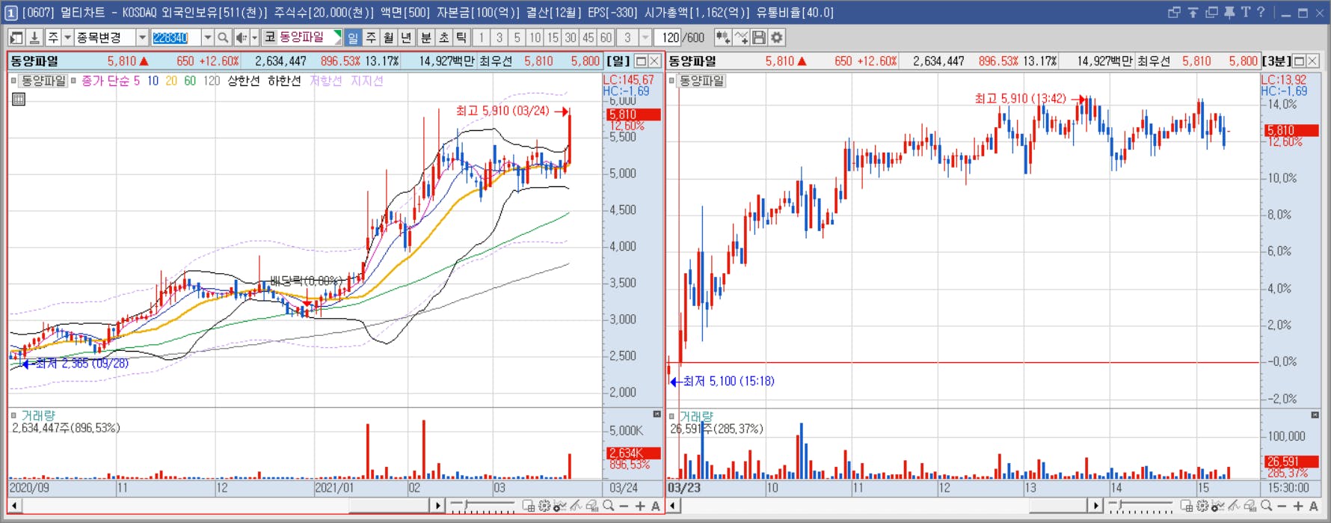This screenshot has height=523, width=1331.
Task: Click daily chart scrollbar left arrow
Action: point(14,507)
